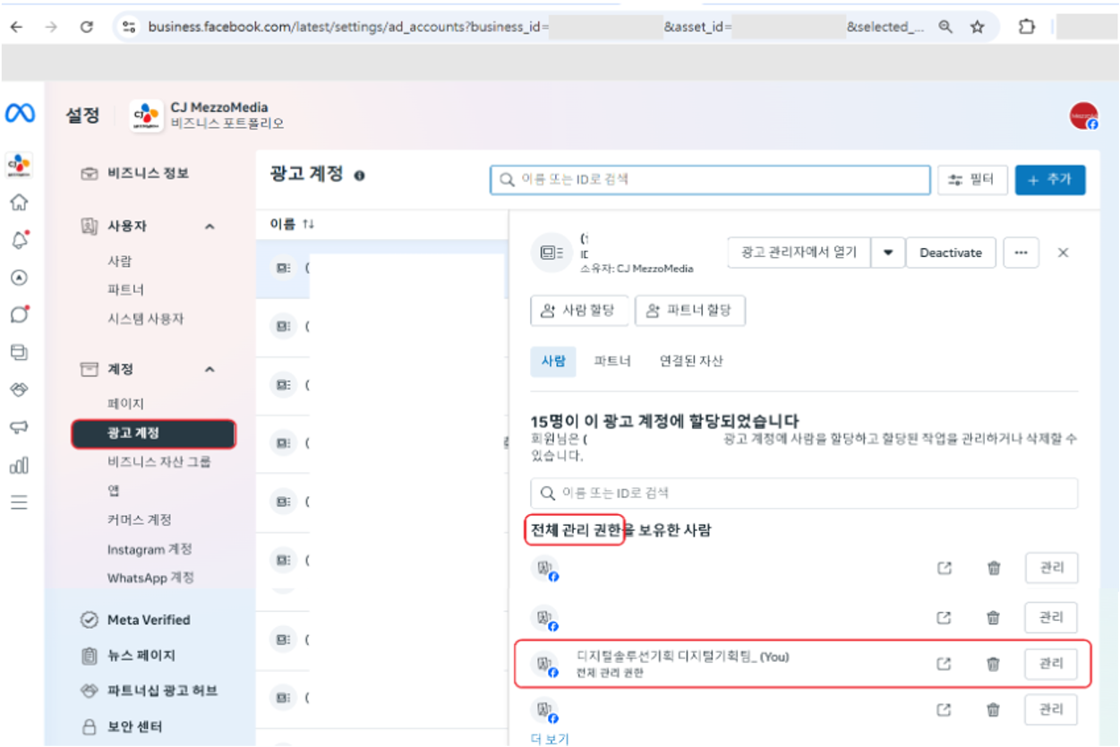Open the megaphone ads icon
This screenshot has height=747, width=1120.
coord(19,427)
